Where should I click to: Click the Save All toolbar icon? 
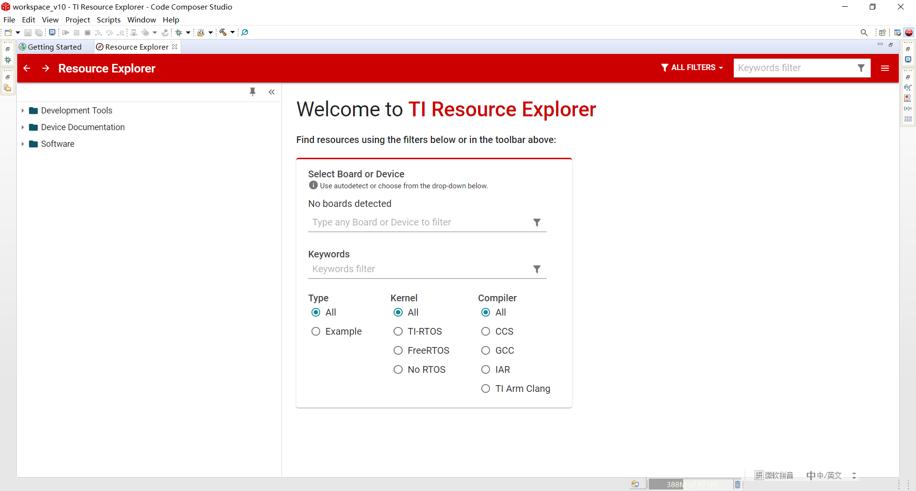(x=39, y=32)
